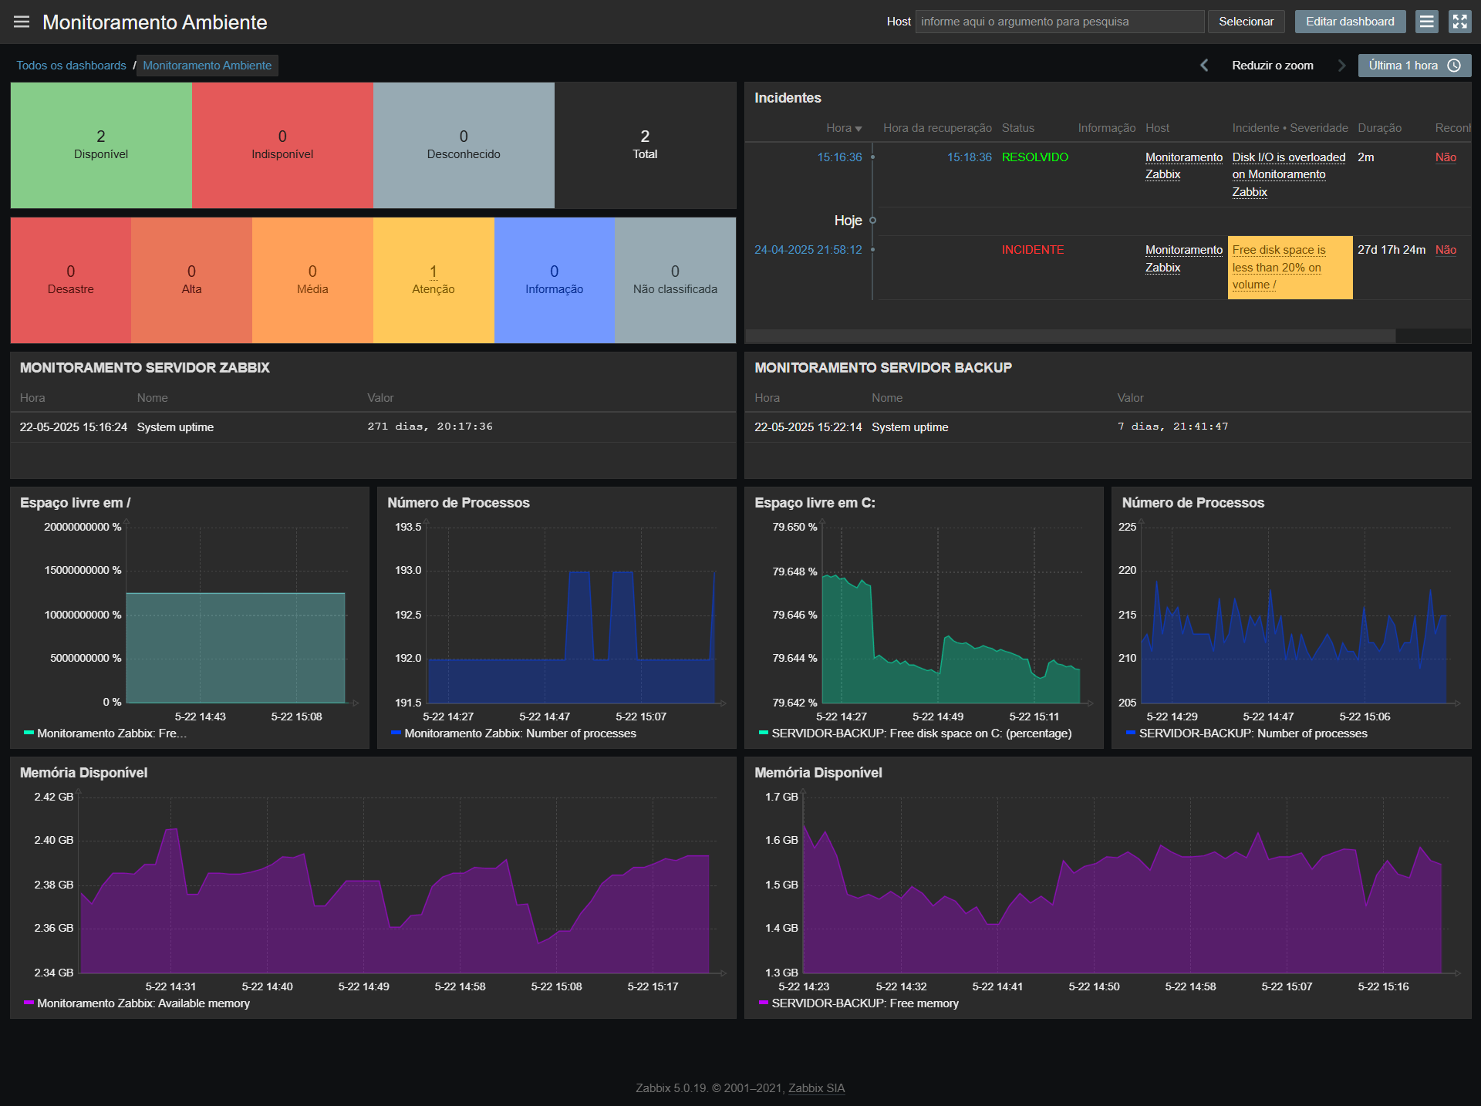Click legend Monitoramento Zabbix: Number of processes

(520, 733)
